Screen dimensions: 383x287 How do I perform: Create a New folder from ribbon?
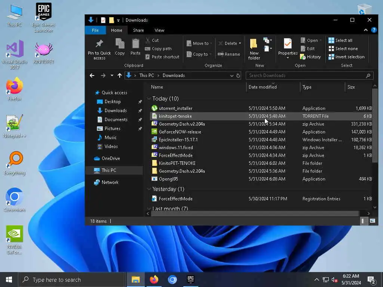(x=254, y=49)
